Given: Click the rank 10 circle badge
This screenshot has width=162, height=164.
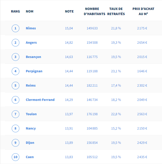Looking at the screenshot, I should (16, 157).
